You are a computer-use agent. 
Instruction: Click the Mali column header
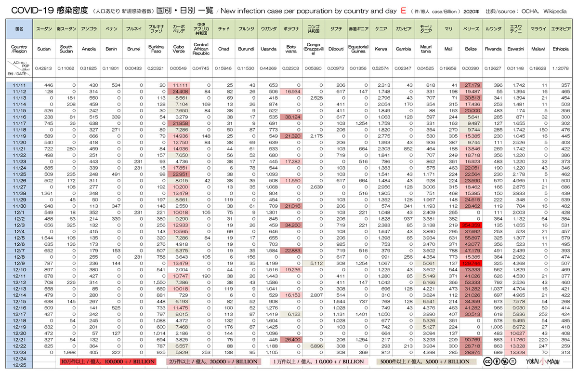click(x=448, y=49)
